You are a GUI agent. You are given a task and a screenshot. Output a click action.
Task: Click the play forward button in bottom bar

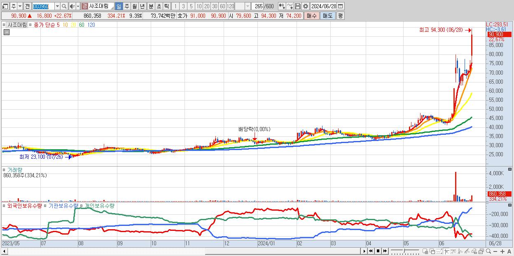364,251
